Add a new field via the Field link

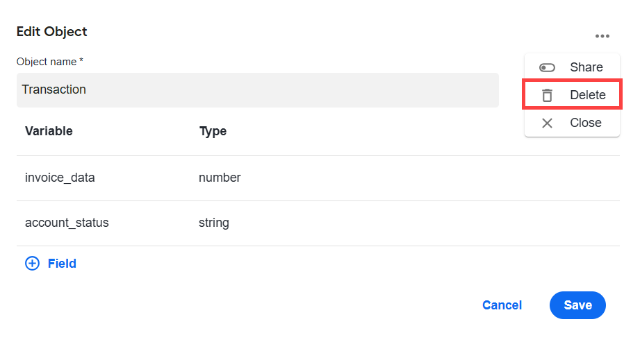(62, 264)
